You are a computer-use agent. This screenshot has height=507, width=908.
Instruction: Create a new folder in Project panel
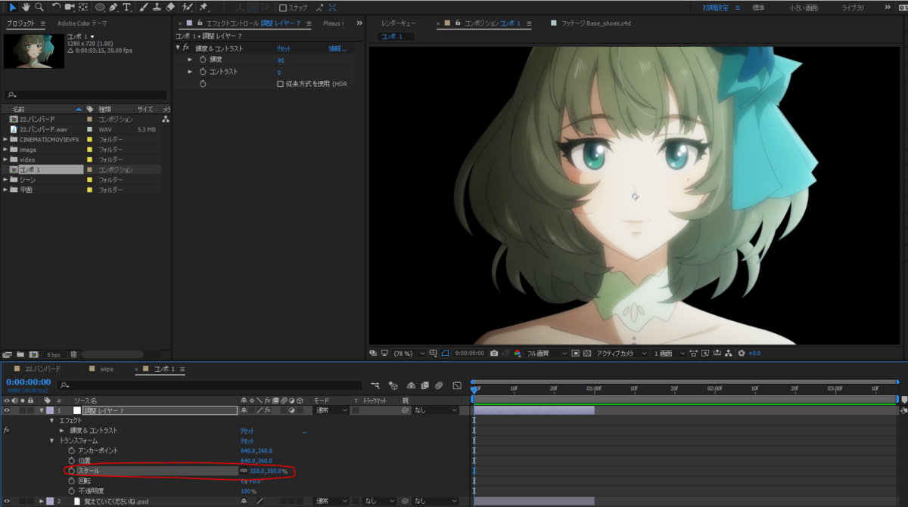(x=20, y=354)
